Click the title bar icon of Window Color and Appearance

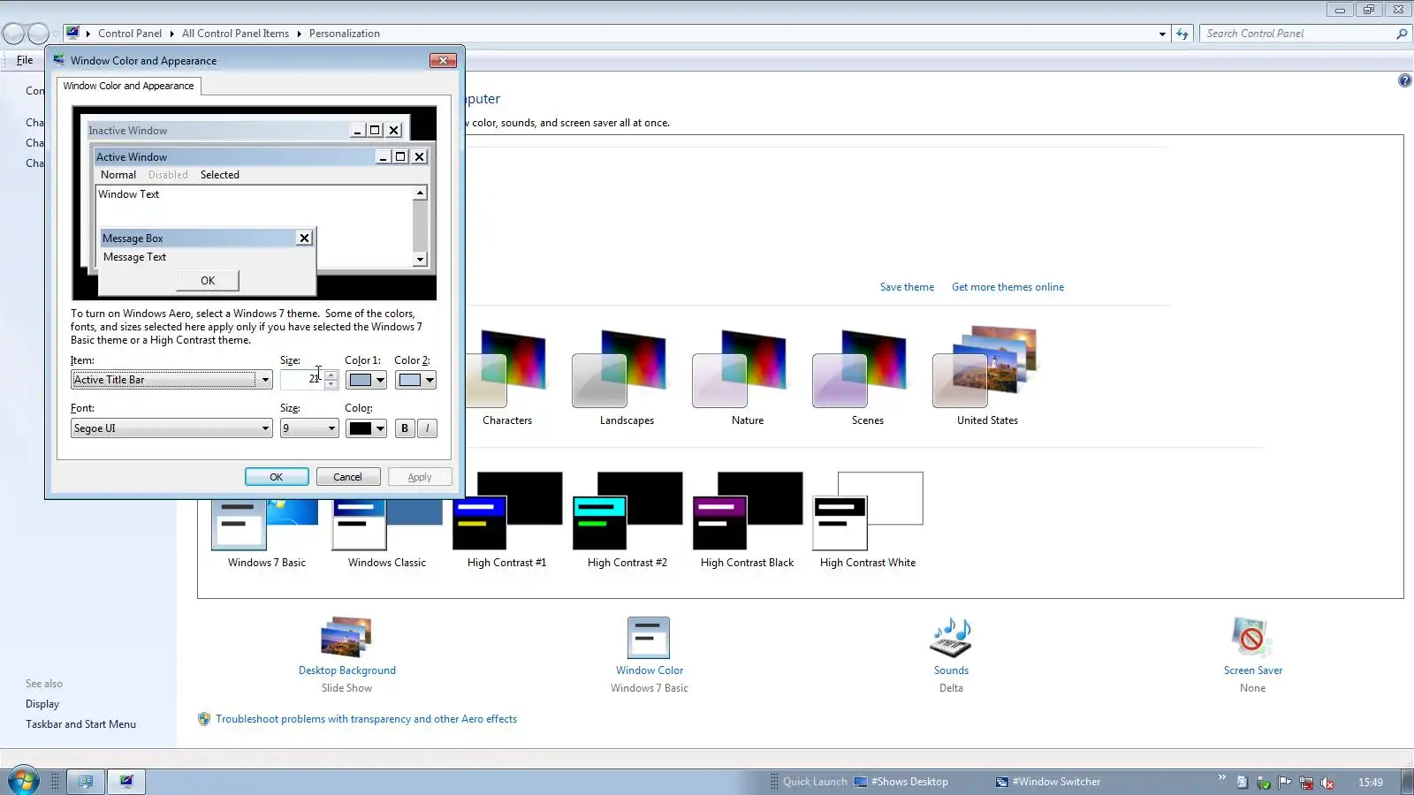[59, 60]
